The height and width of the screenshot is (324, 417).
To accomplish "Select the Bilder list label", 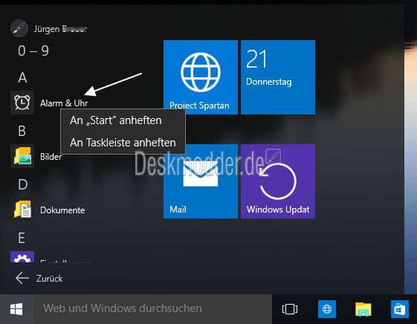I will pos(51,157).
